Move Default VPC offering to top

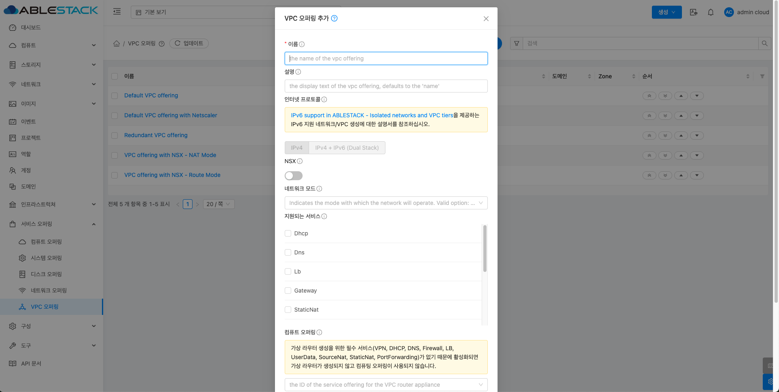coord(649,96)
